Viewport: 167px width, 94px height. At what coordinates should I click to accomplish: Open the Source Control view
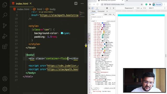click(x=5, y=26)
